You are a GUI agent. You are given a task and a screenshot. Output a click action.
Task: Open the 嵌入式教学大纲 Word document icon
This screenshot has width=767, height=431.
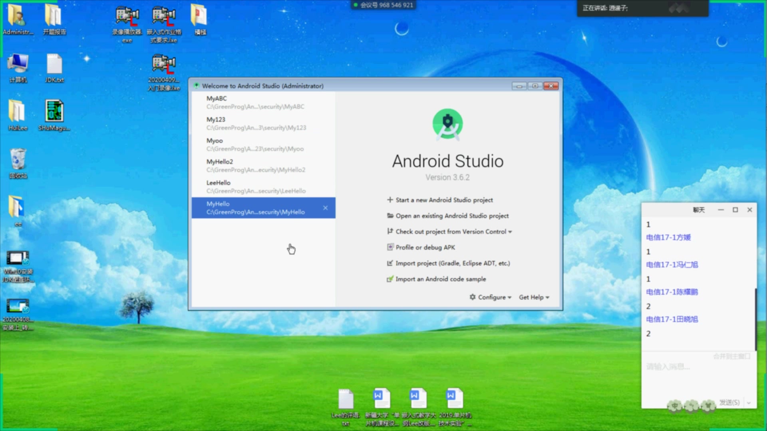tap(418, 406)
